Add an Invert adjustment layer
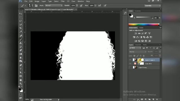 (136, 41)
